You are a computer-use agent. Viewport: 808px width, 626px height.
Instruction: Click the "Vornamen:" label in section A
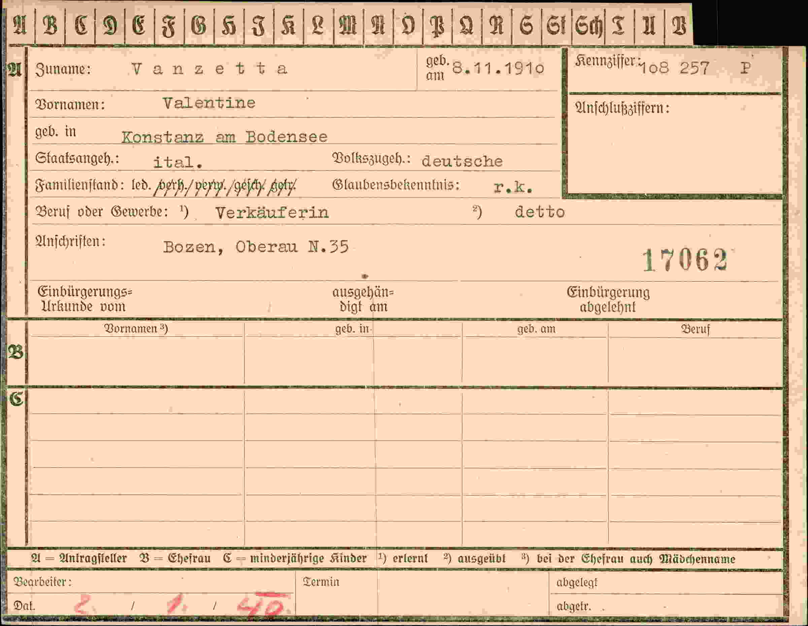[x=70, y=105]
